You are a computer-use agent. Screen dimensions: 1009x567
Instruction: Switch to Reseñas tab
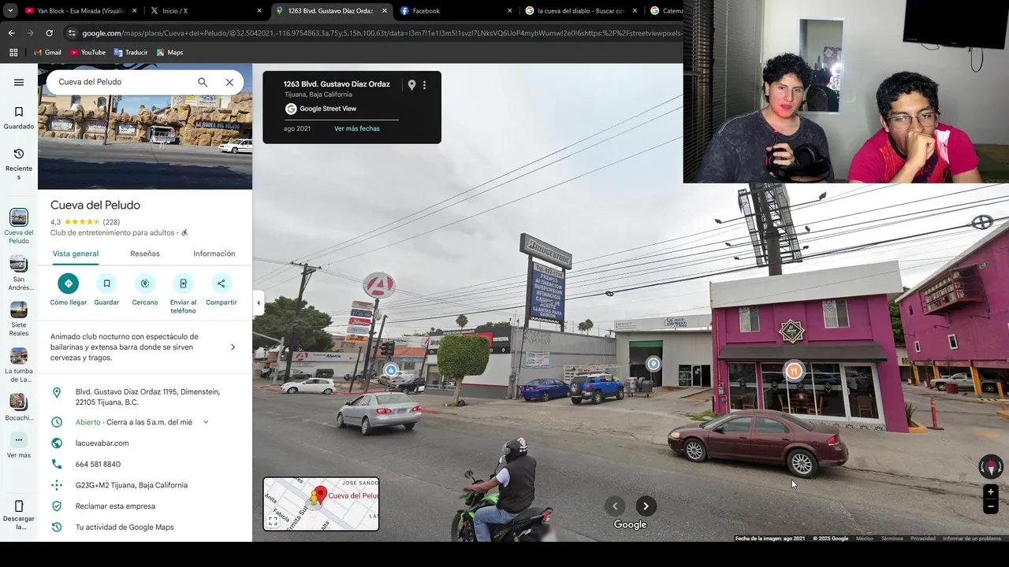point(145,254)
